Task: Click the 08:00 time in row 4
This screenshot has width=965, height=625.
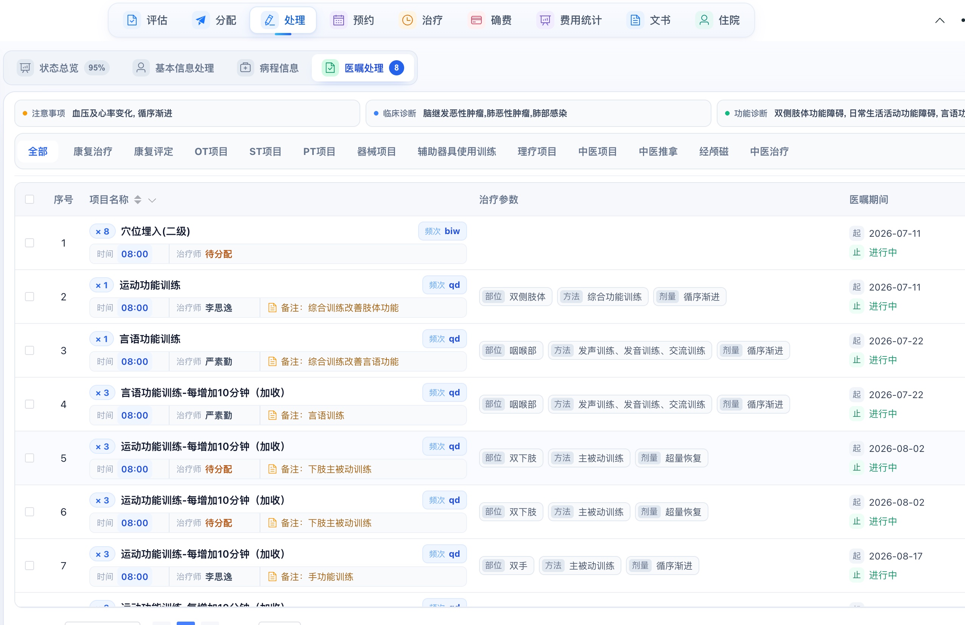Action: pyautogui.click(x=135, y=415)
